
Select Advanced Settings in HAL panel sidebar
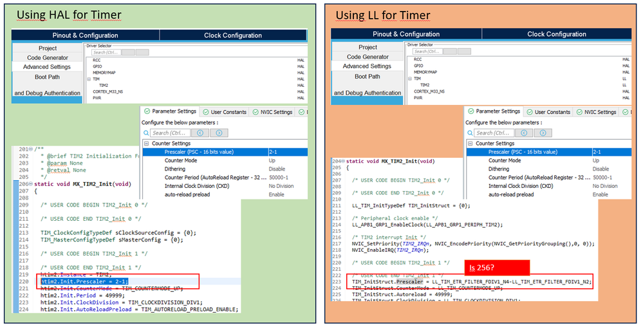click(x=47, y=67)
